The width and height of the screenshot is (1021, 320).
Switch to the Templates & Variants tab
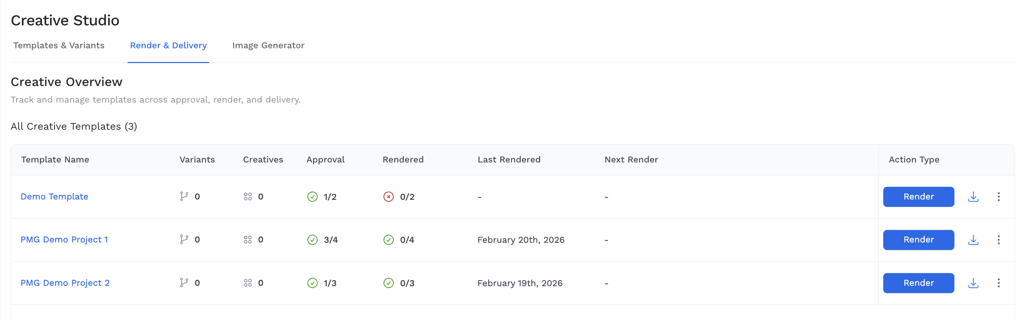[58, 45]
